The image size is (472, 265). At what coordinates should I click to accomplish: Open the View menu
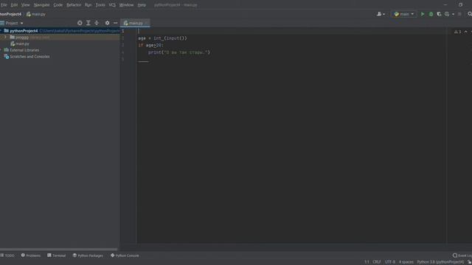click(x=25, y=5)
